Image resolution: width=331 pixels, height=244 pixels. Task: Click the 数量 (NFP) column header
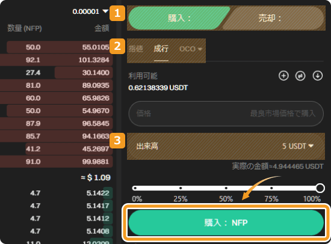click(25, 28)
